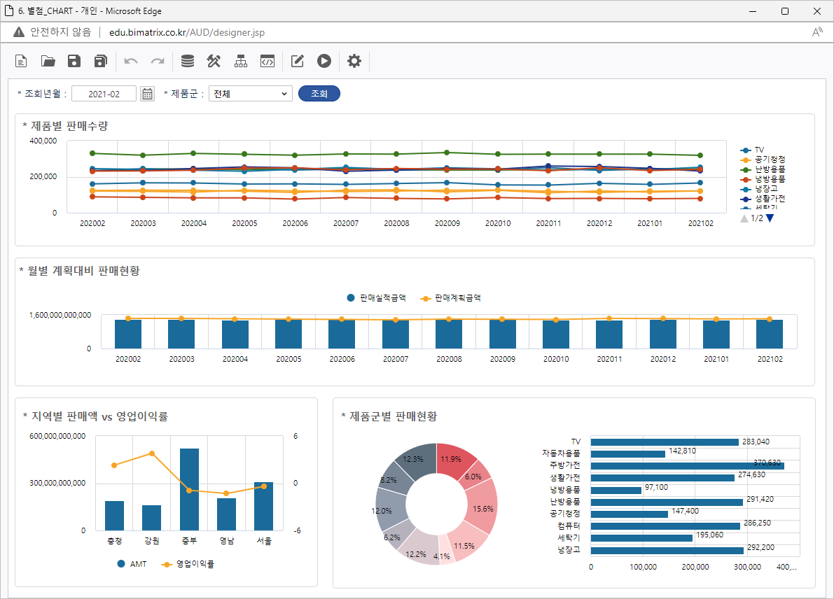Click the 조회년월 date input field
The width and height of the screenshot is (834, 599).
click(x=104, y=94)
